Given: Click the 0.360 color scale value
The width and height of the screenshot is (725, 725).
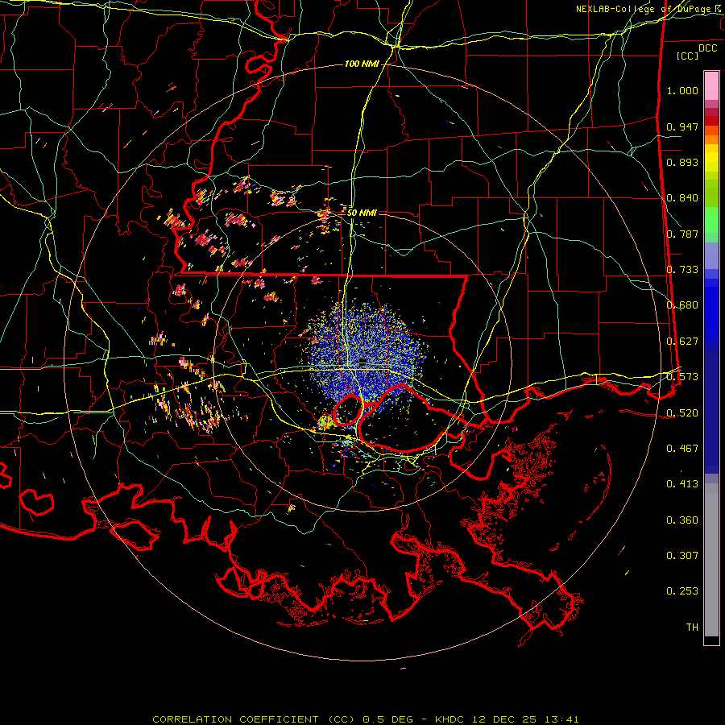Looking at the screenshot, I should (682, 520).
